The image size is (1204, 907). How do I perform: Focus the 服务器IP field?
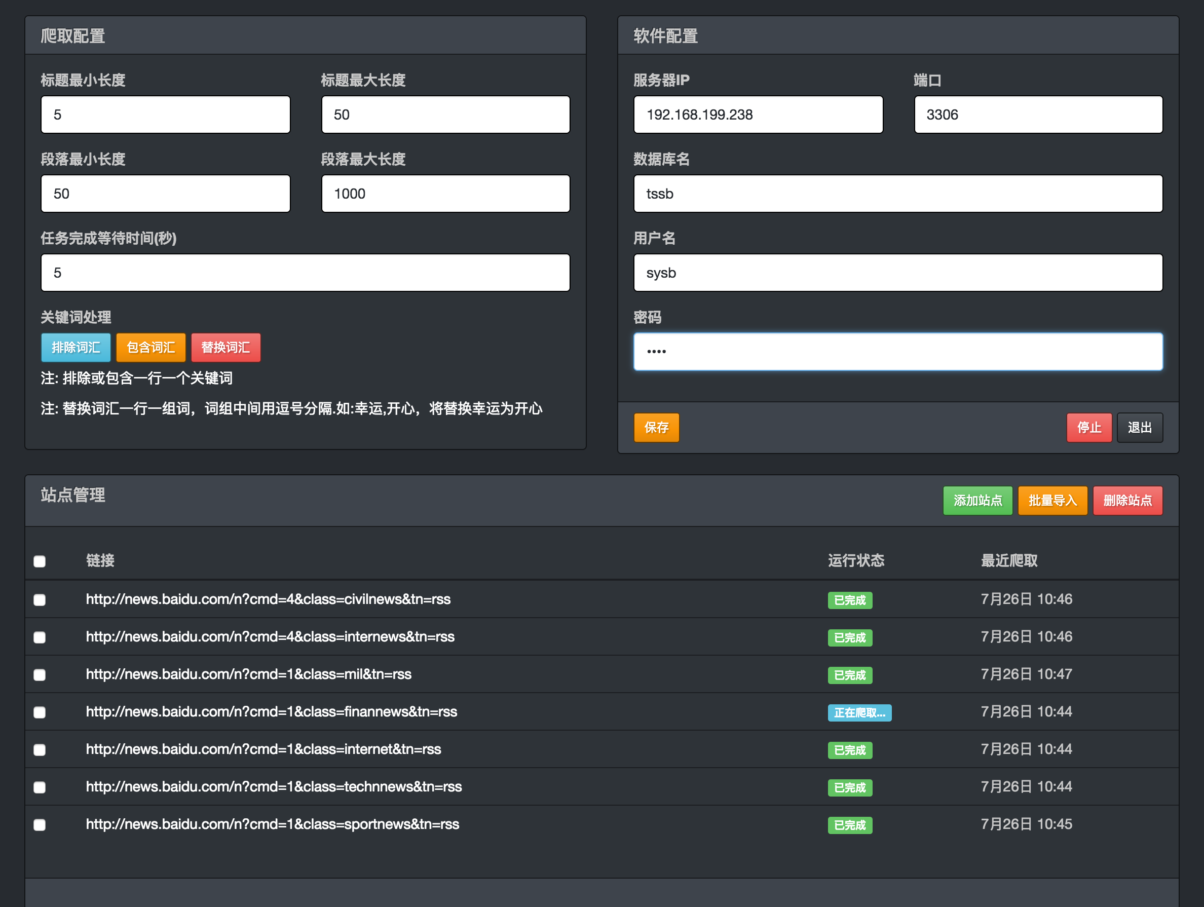tap(758, 115)
